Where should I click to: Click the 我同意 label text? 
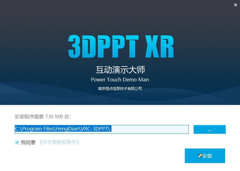tap(28, 142)
